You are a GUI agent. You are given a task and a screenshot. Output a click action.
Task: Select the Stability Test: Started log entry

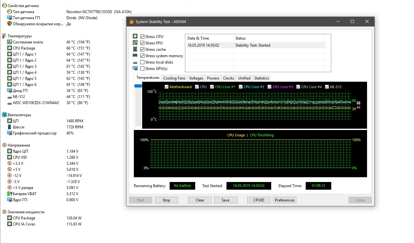tap(255, 45)
